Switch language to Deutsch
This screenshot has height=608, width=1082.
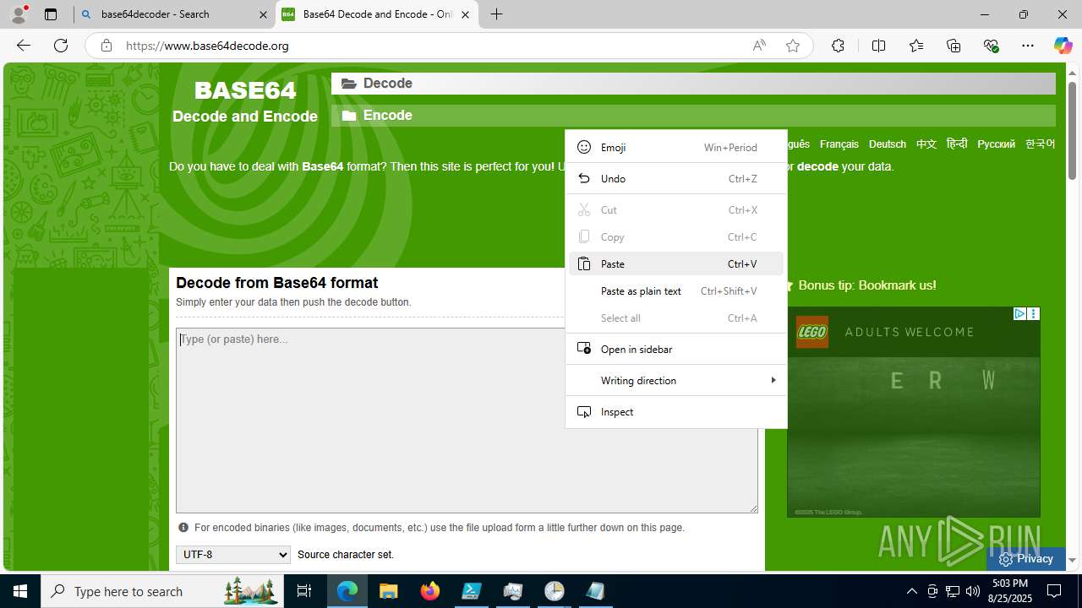[x=887, y=144]
